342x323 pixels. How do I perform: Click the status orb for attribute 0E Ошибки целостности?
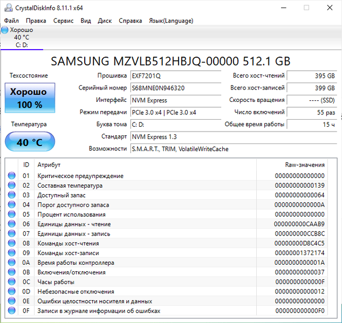[x=11, y=301]
